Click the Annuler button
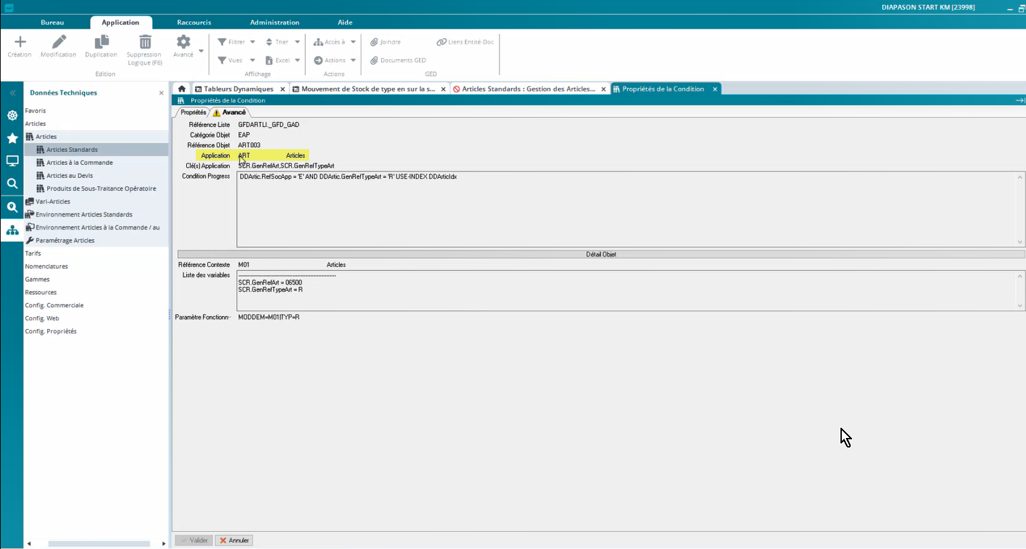 coord(234,540)
